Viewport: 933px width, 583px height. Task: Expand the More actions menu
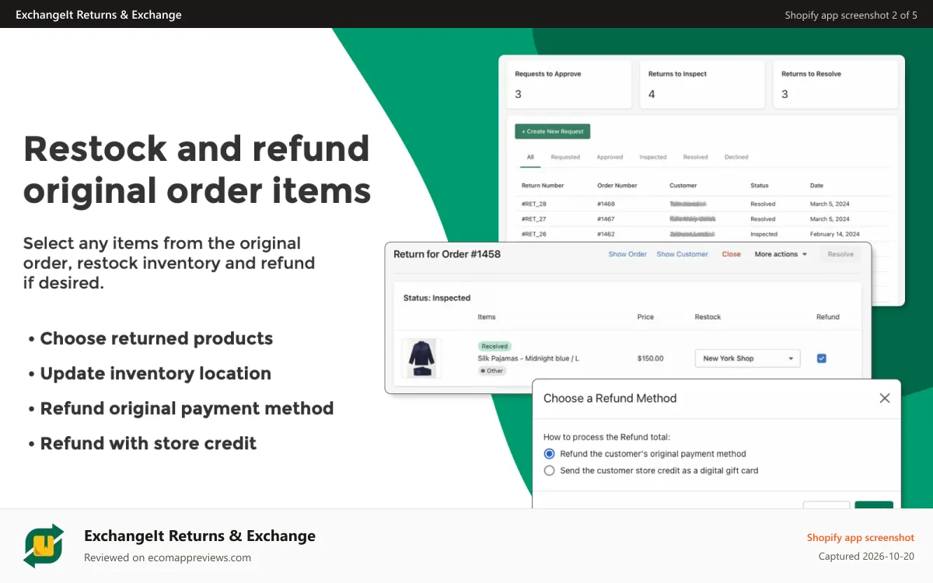781,254
